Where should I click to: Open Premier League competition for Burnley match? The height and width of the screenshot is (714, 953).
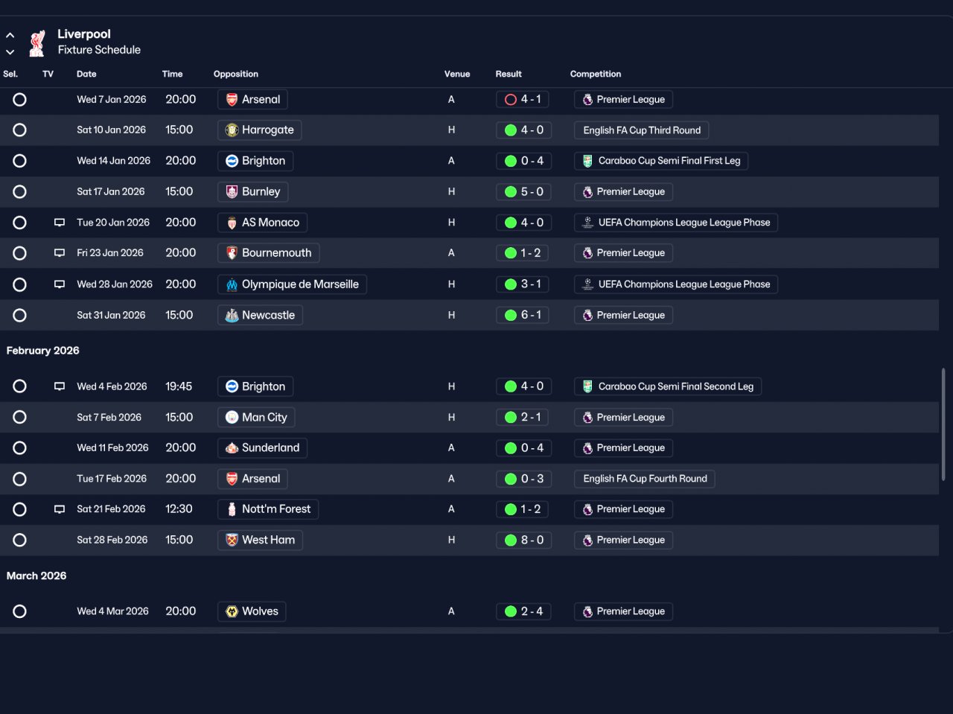(623, 192)
